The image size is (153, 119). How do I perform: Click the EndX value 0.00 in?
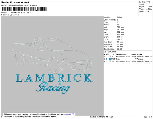pyautogui.click(x=119, y=37)
